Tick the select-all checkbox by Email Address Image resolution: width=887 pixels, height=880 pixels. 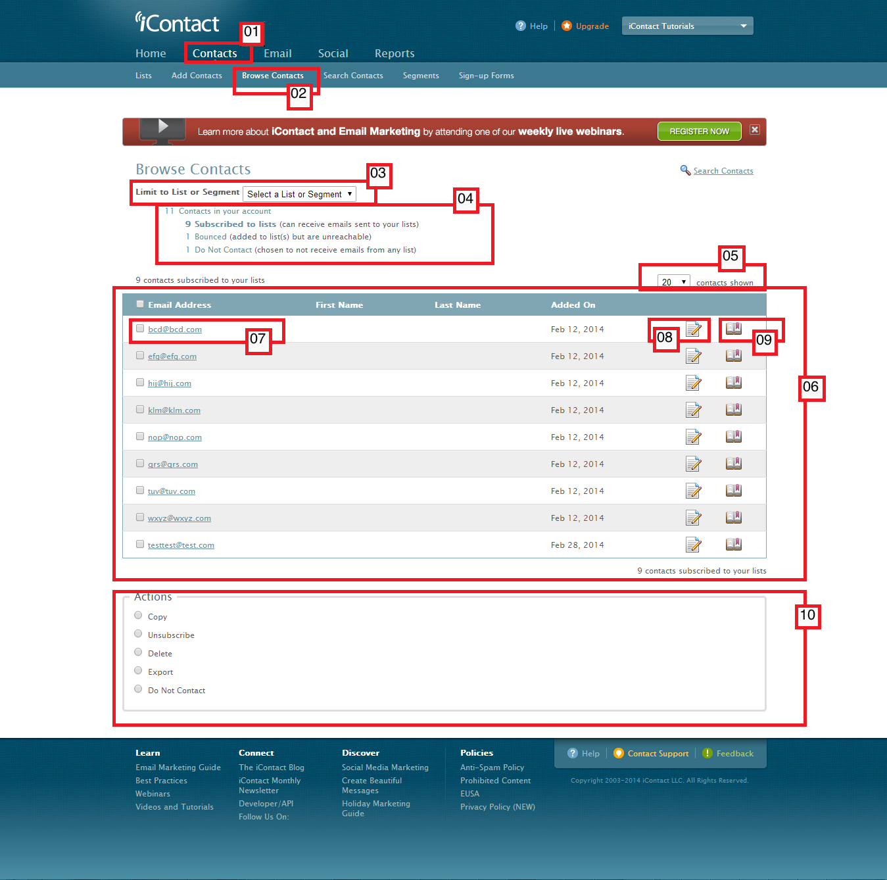pyautogui.click(x=140, y=304)
